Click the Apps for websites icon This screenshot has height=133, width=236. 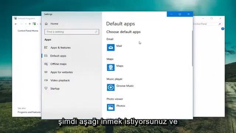point(46,72)
